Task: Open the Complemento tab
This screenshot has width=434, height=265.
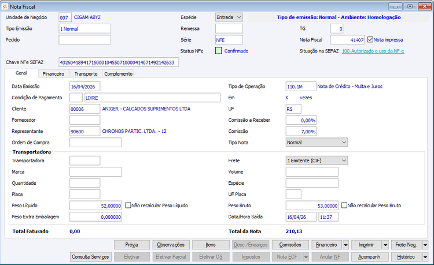Action: (x=119, y=74)
